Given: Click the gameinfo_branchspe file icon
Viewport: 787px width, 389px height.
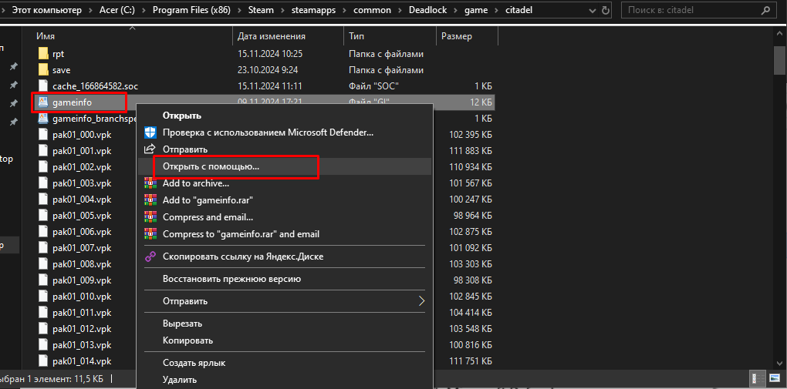Looking at the screenshot, I should (43, 119).
